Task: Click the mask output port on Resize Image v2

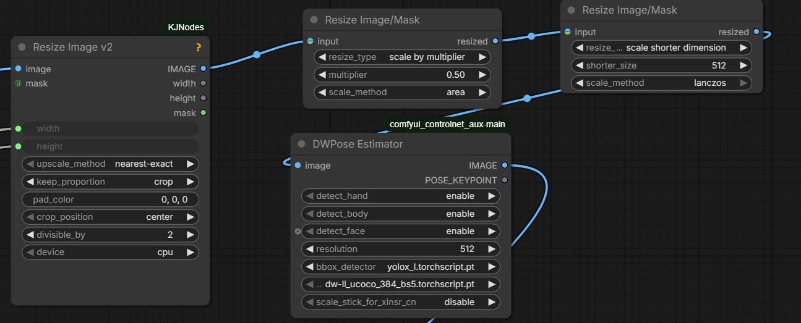Action: [x=203, y=113]
